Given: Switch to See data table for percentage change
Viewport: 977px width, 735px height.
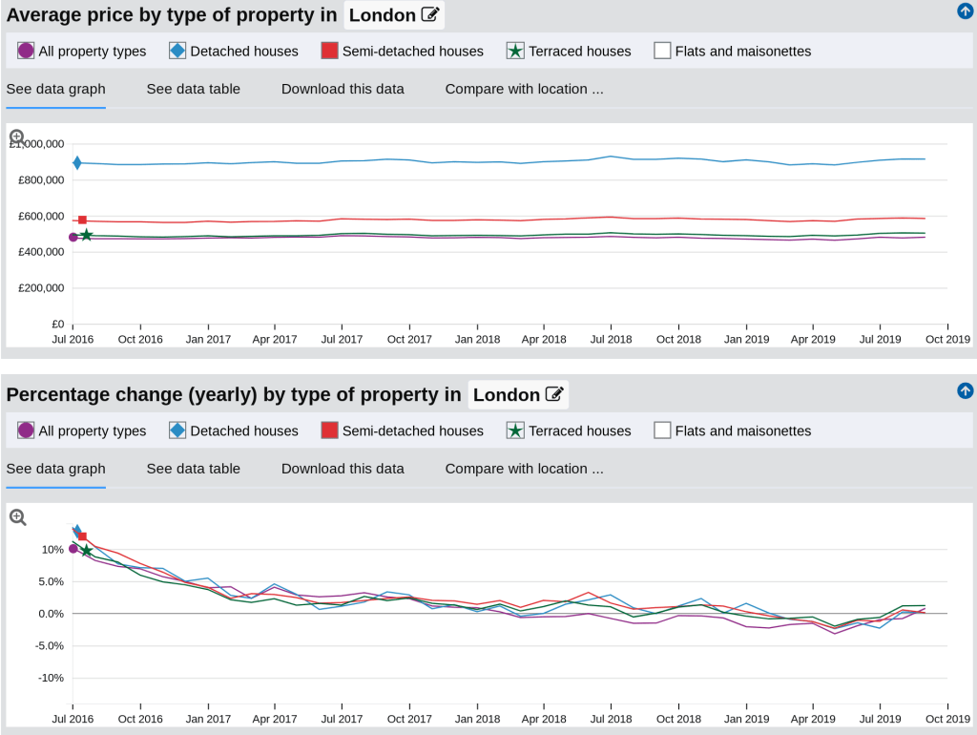Looking at the screenshot, I should click(x=193, y=469).
